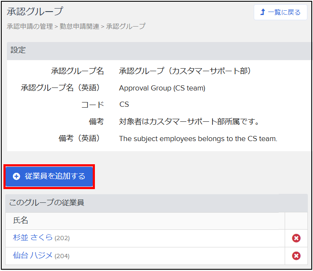Click the このグループの従業員 panel header
Image resolution: width=313 pixels, height=271 pixels.
[47, 202]
